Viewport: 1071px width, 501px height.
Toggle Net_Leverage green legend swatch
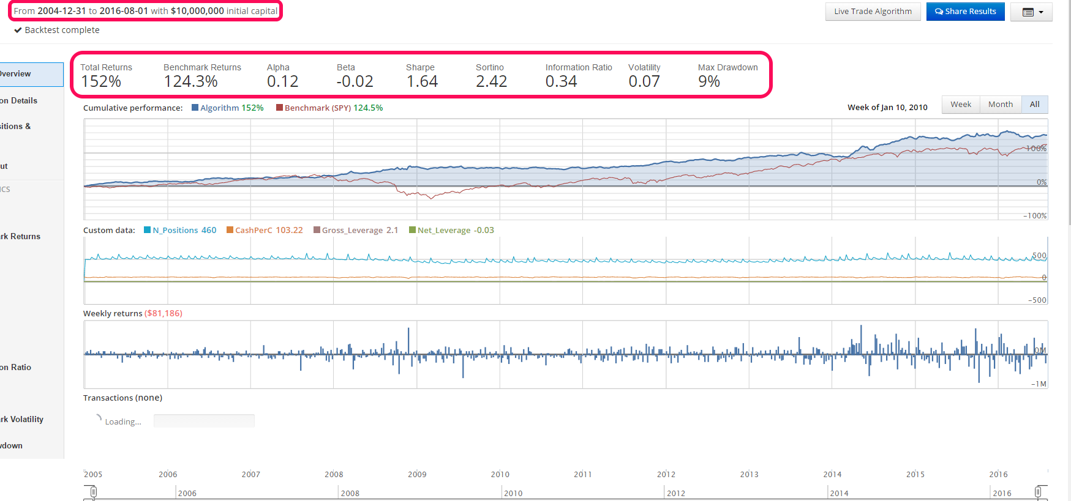coord(413,230)
